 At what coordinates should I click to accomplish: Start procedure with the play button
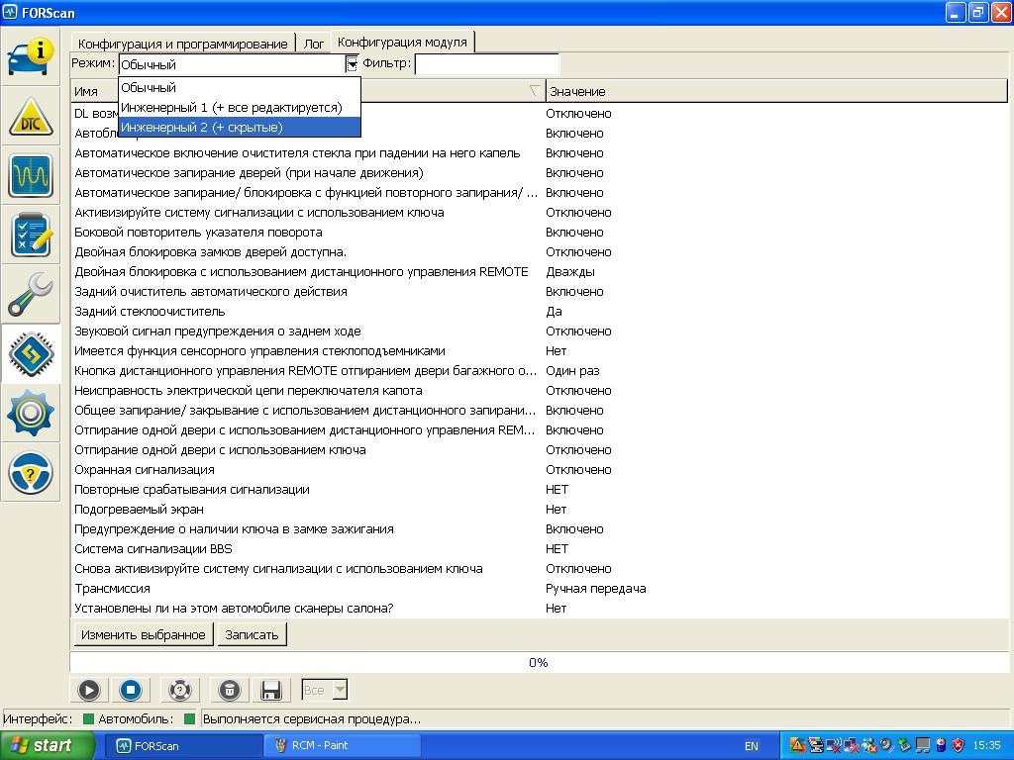[89, 690]
